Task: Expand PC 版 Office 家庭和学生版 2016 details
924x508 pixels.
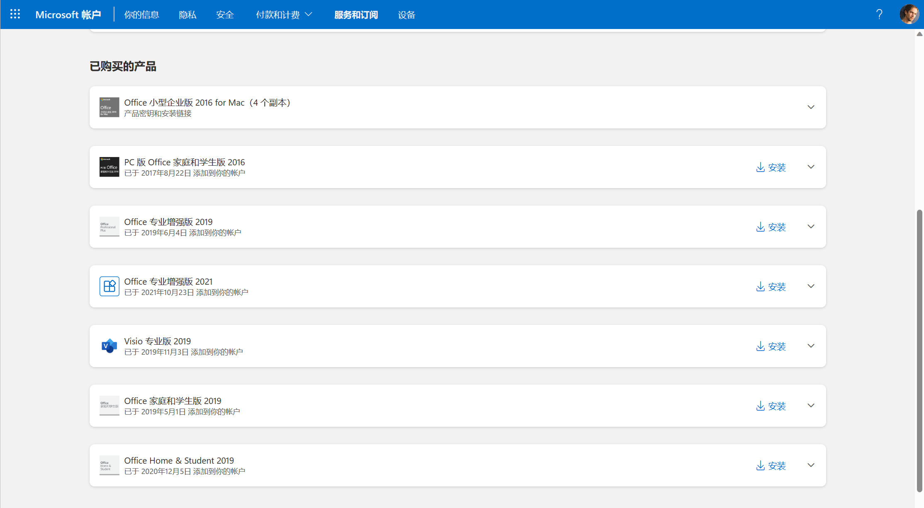Action: tap(811, 167)
